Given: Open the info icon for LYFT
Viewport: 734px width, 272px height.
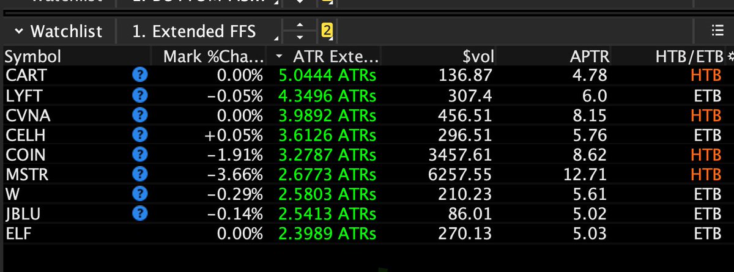Looking at the screenshot, I should (141, 95).
